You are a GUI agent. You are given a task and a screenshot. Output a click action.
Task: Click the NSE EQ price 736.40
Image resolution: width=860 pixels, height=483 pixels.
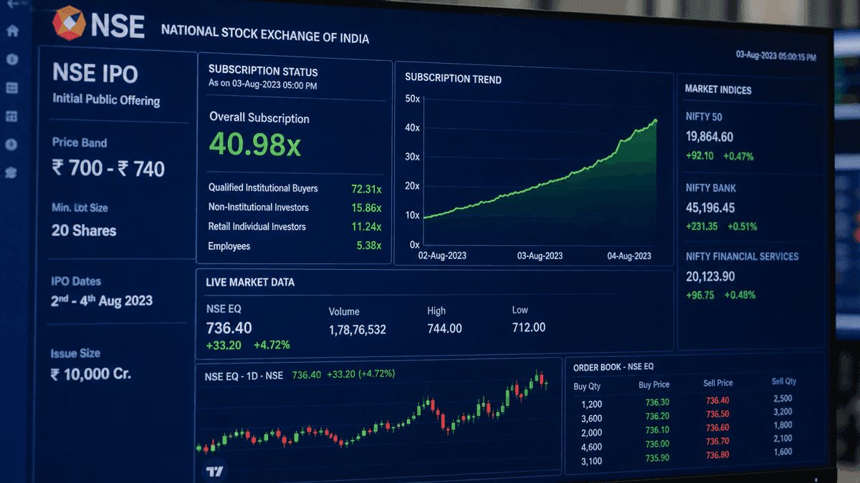click(x=229, y=328)
